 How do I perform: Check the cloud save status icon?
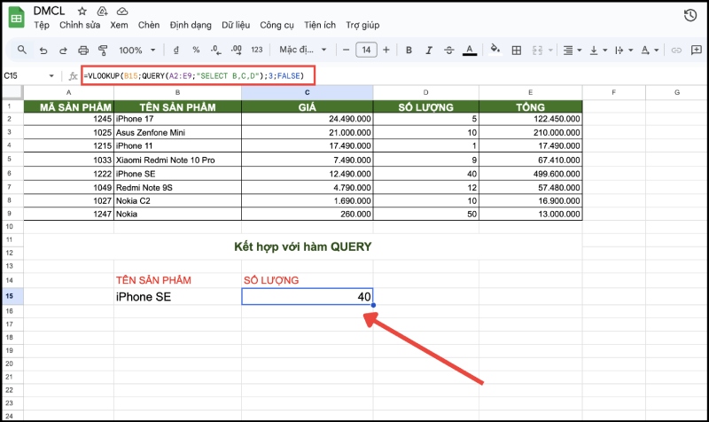pos(122,12)
